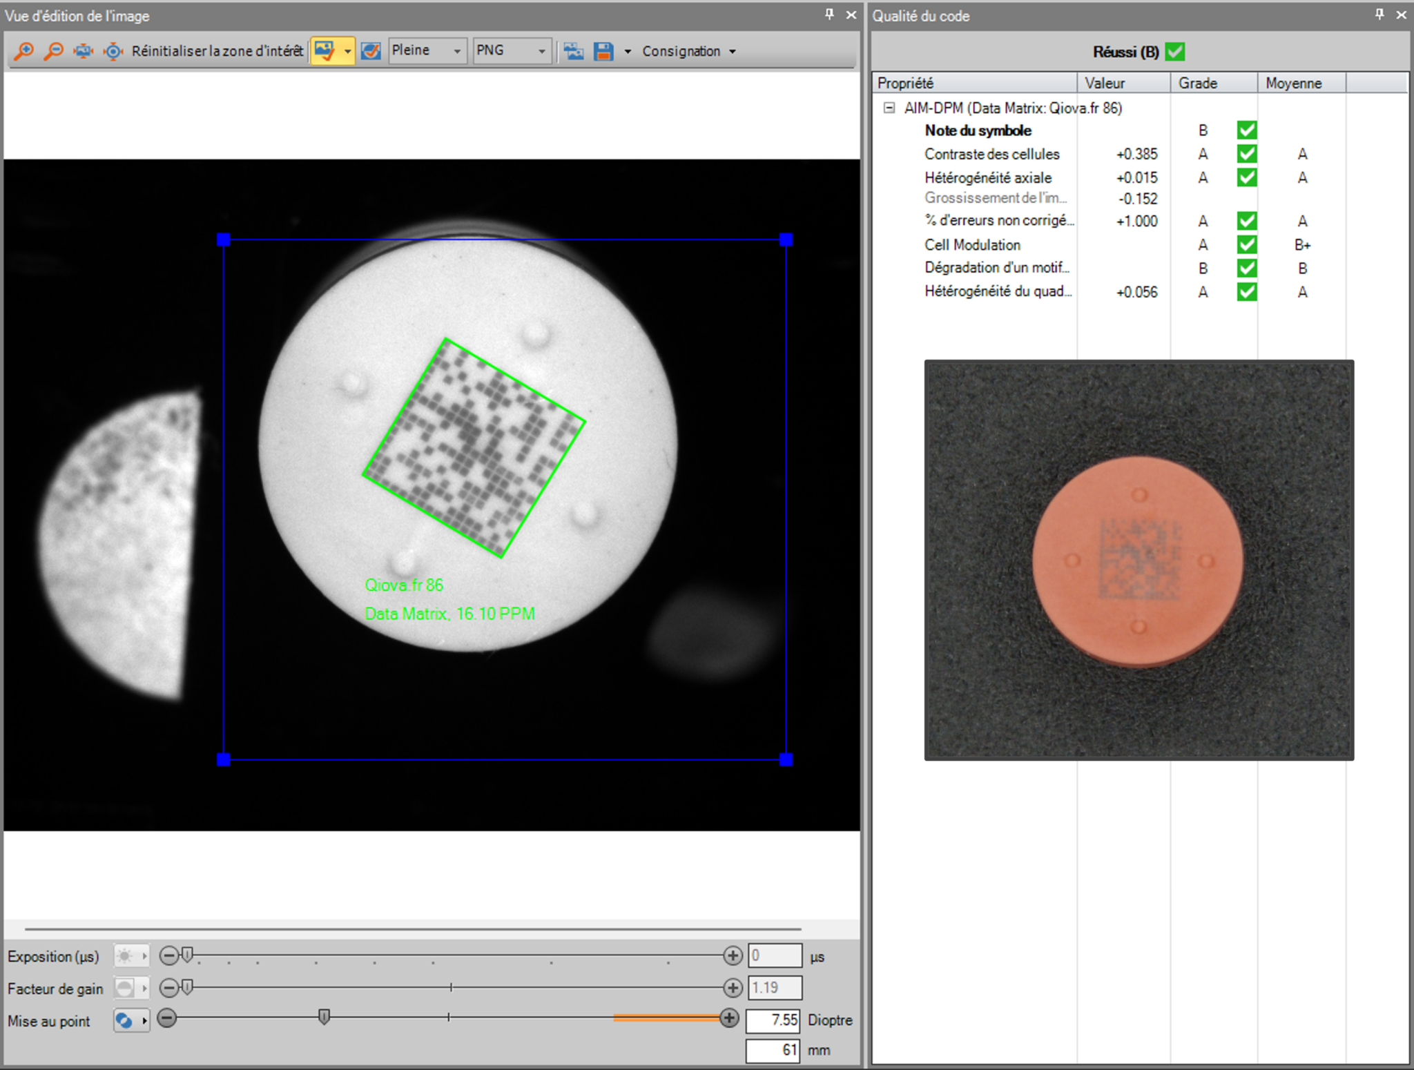This screenshot has width=1414, height=1070.
Task: Click % d'erreurs non corrigé green checkmark
Action: point(1247,221)
